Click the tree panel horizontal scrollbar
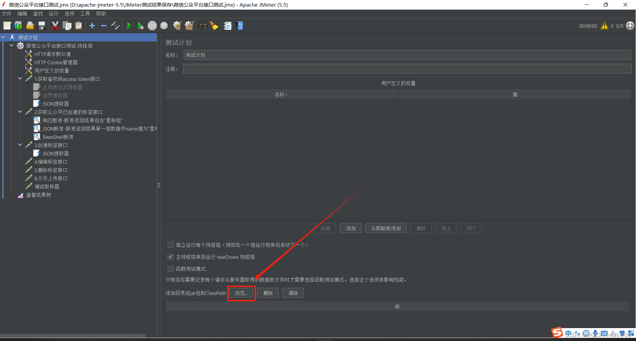Image resolution: width=636 pixels, height=341 pixels. 73,336
